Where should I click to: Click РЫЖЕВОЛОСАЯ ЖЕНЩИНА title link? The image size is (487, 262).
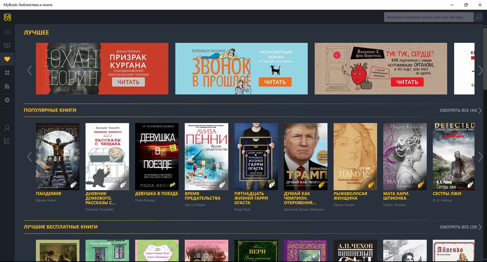pyautogui.click(x=350, y=196)
